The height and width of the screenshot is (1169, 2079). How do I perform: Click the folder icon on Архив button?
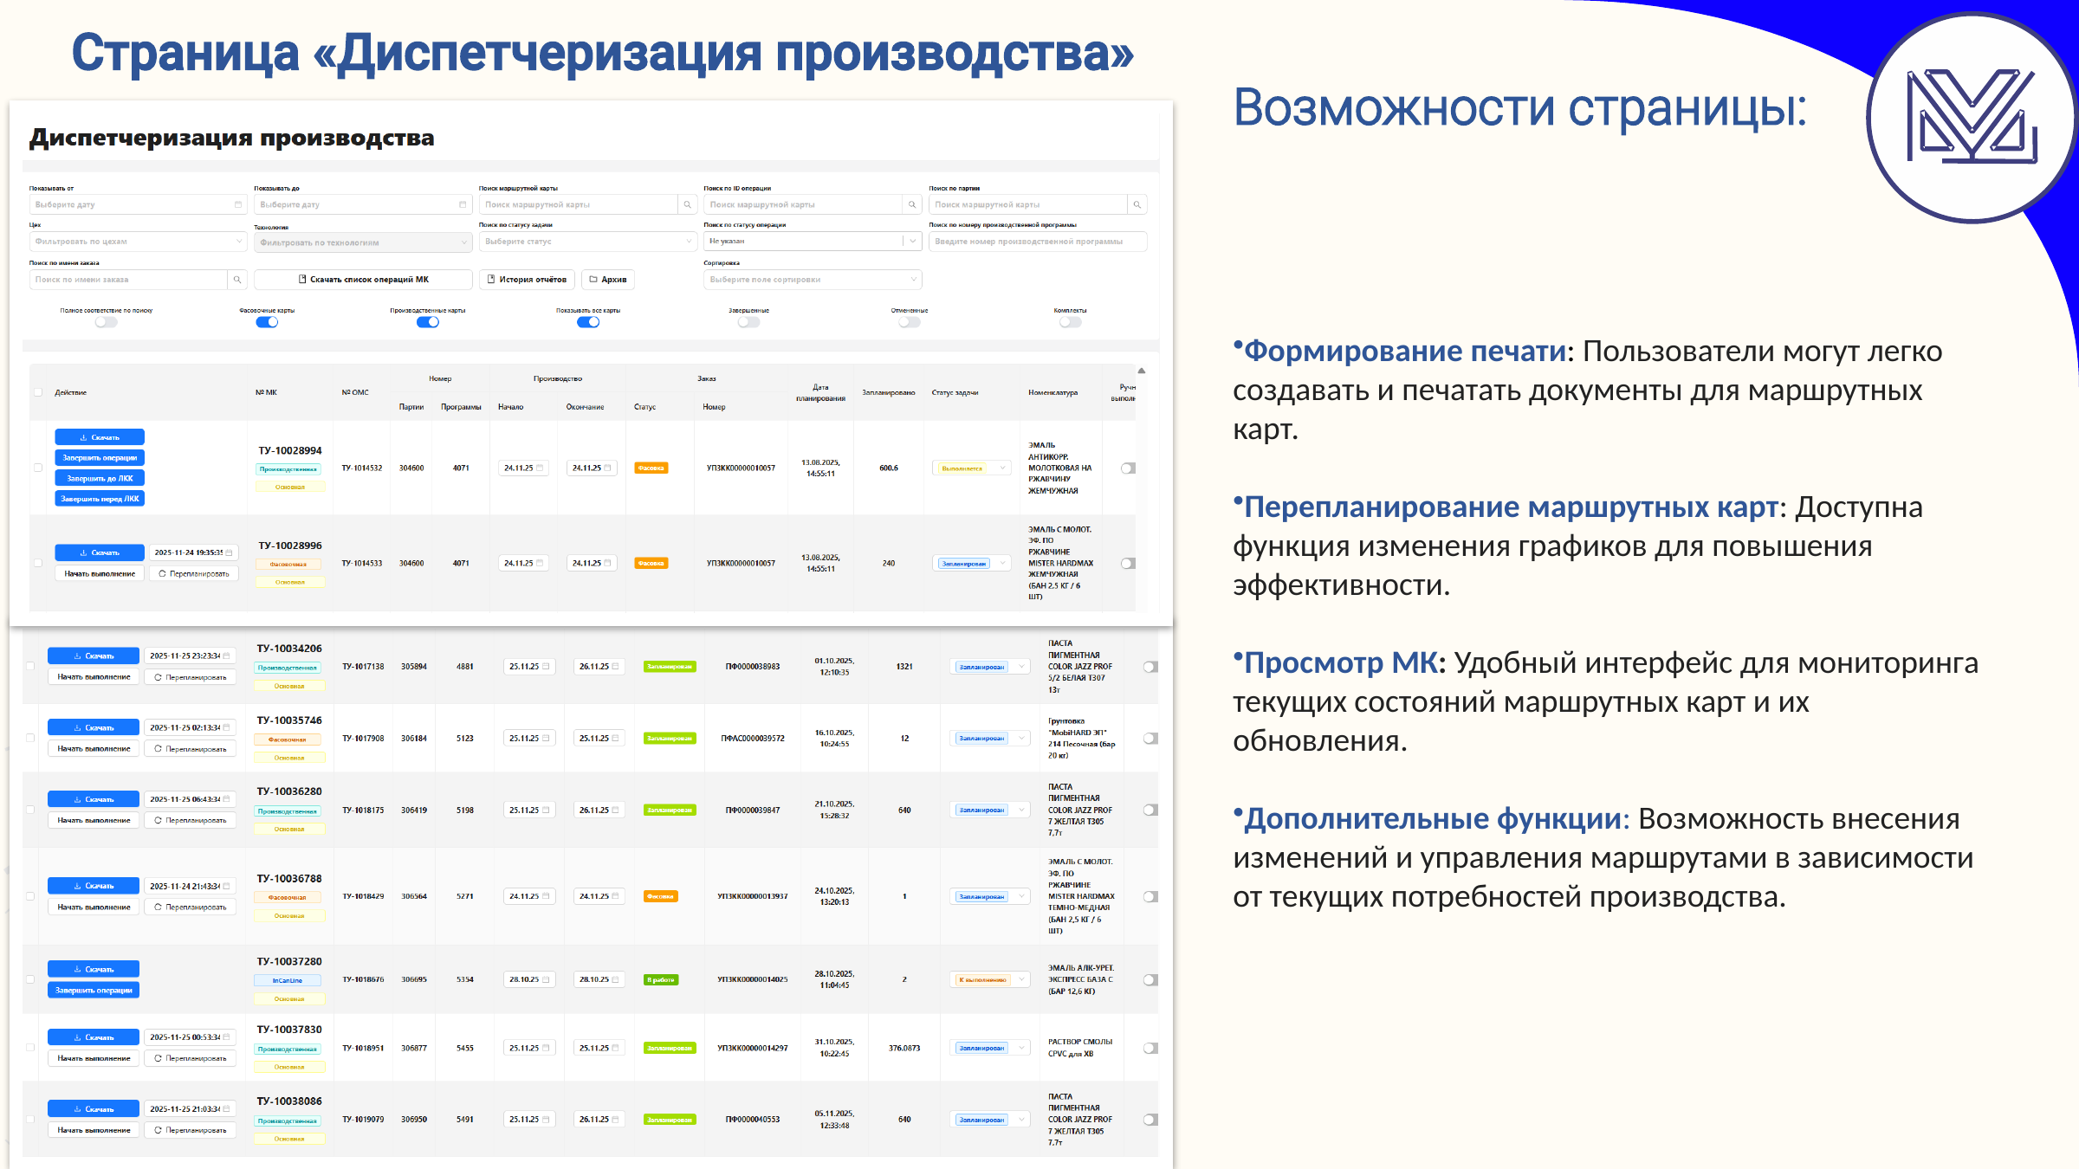(x=593, y=279)
